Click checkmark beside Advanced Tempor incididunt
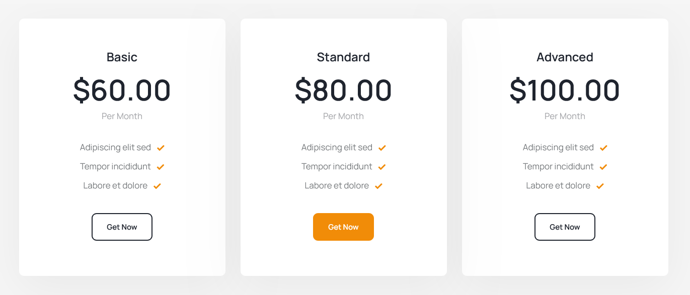Screen dimensions: 690x295 click(603, 167)
